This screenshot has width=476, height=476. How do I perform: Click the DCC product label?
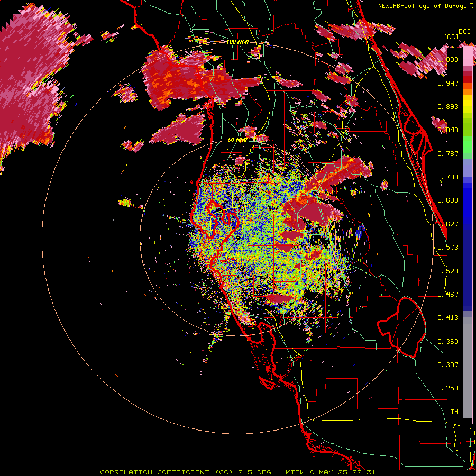click(x=464, y=32)
